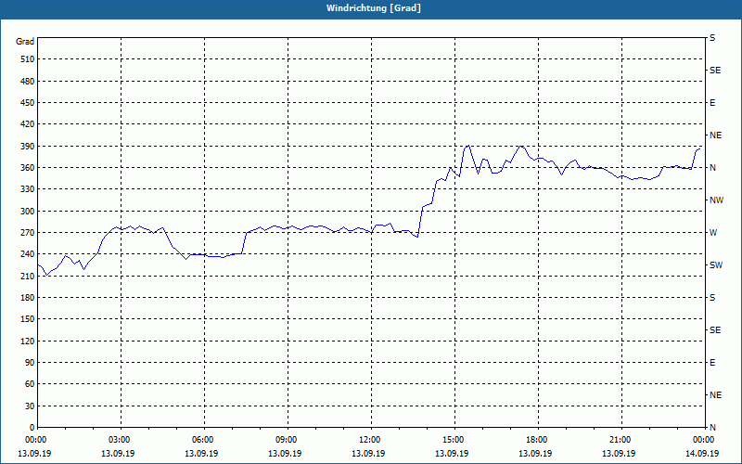Click the 15:00 time label

(x=454, y=440)
